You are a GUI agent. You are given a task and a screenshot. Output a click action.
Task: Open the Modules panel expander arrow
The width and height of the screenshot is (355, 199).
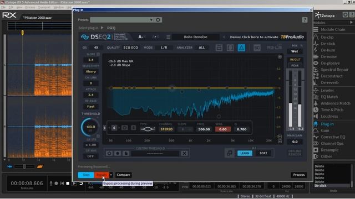351,23
